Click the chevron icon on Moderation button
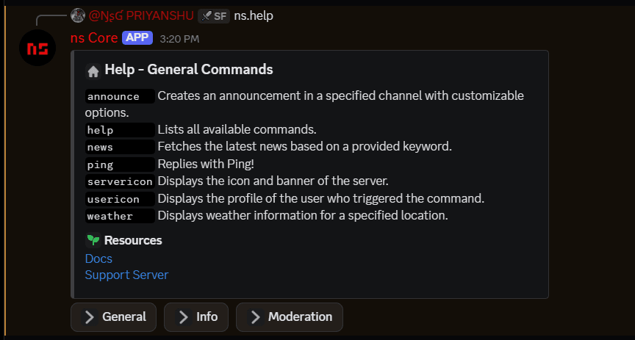Viewport: 635px width, 340px height. [x=255, y=317]
